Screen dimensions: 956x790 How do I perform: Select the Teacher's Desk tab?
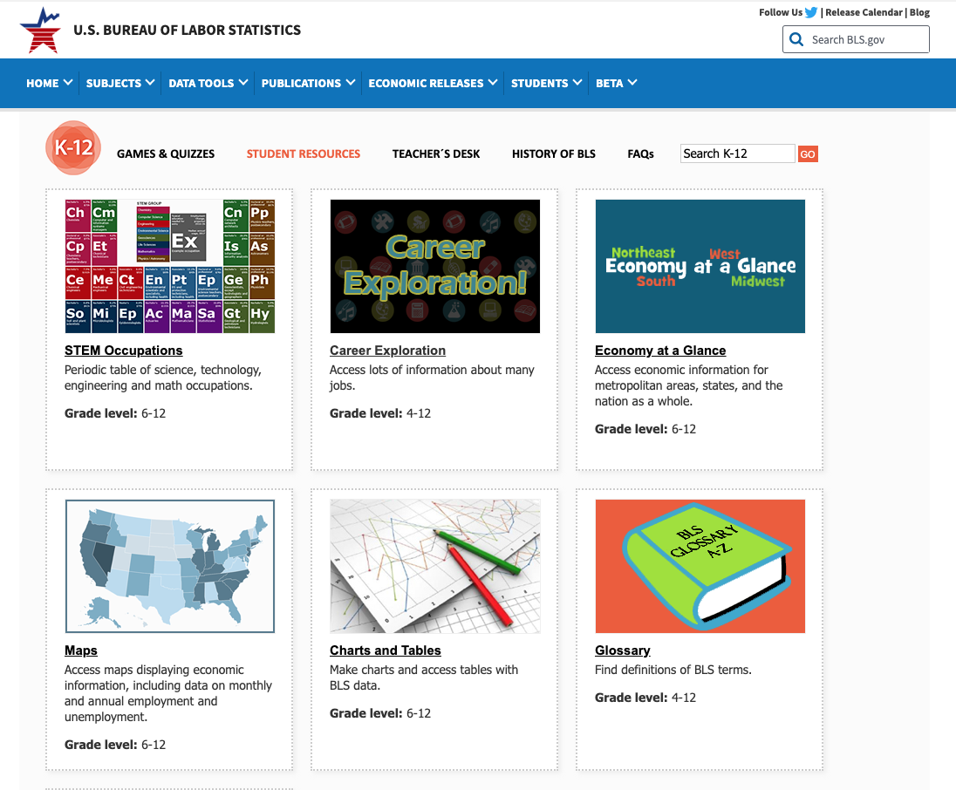pyautogui.click(x=436, y=153)
